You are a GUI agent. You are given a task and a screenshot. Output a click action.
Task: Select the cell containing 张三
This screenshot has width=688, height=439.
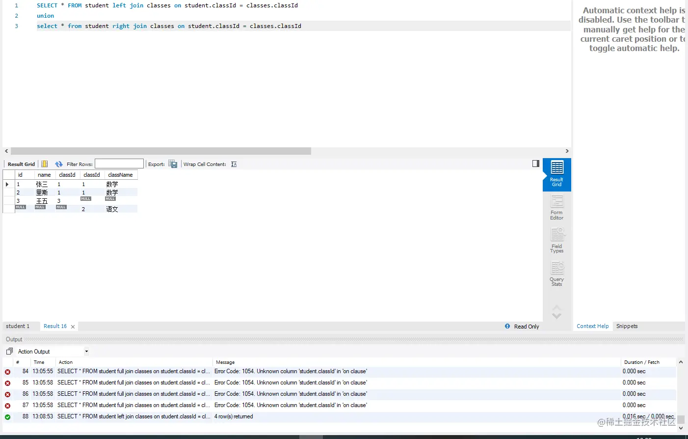[44, 184]
